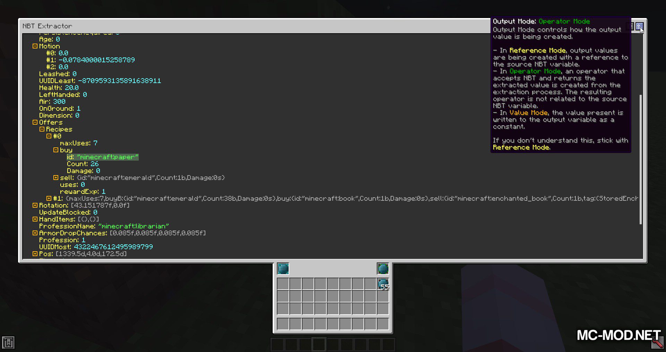Click the wrench config icon in bottom-right corner
Viewport: 666px width, 352px height.
click(x=657, y=343)
